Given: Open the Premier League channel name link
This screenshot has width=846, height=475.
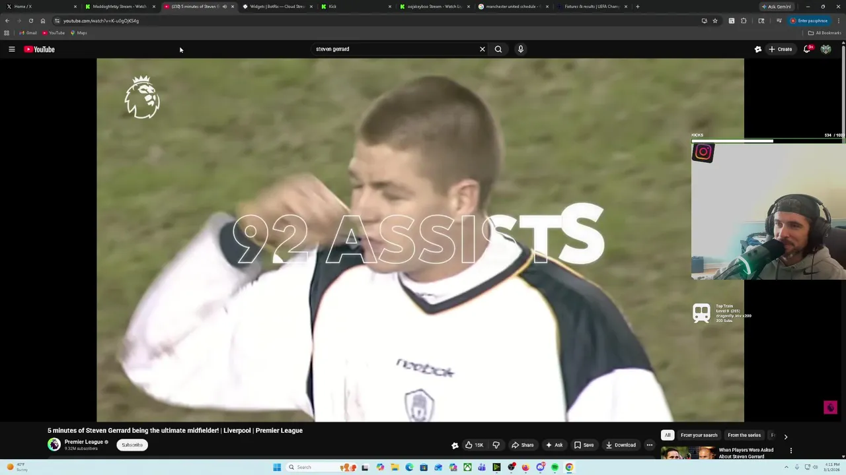Looking at the screenshot, I should click(84, 442).
